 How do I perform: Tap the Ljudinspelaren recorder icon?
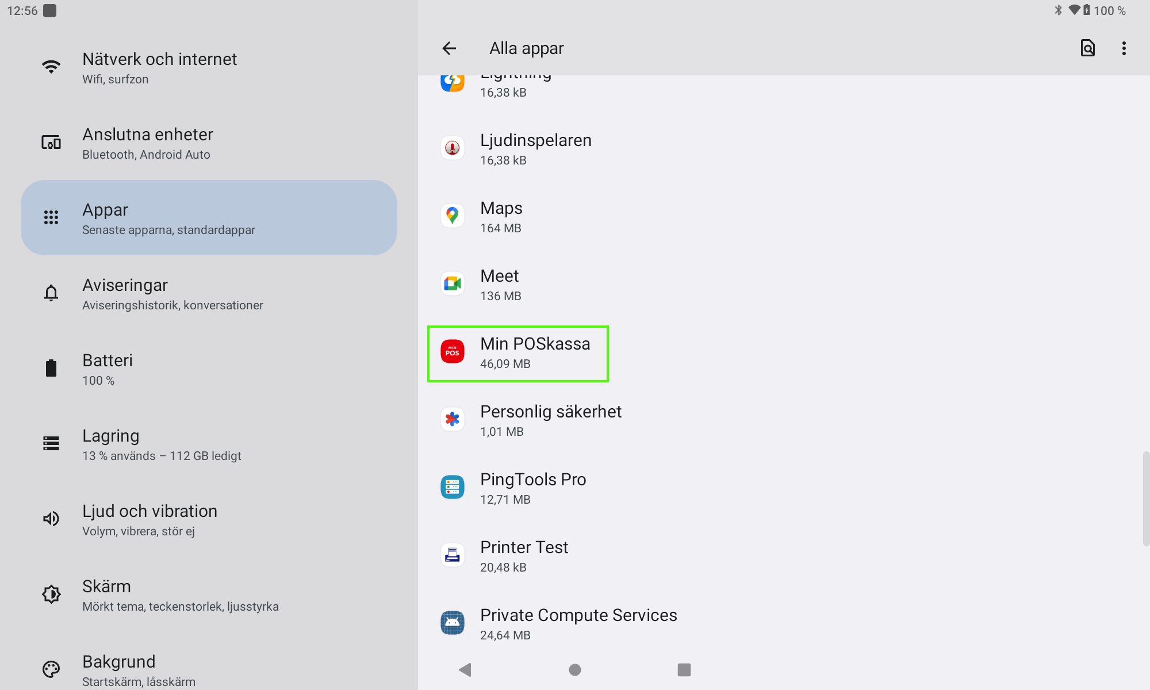[453, 148]
